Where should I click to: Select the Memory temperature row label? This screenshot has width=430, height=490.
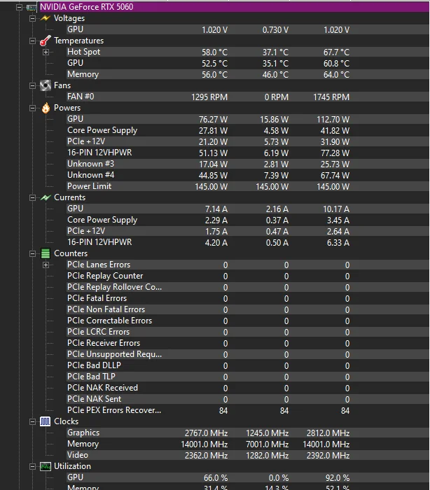pos(83,74)
